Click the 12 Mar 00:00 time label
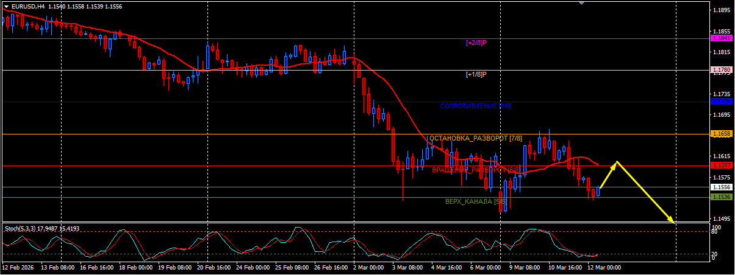 point(604,267)
